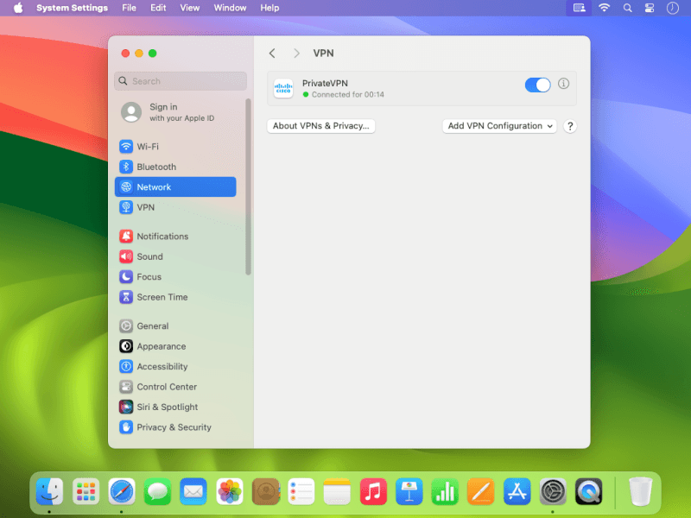Screen dimensions: 691x518
Task: Open PrivateVPN info details button
Action: click(564, 84)
